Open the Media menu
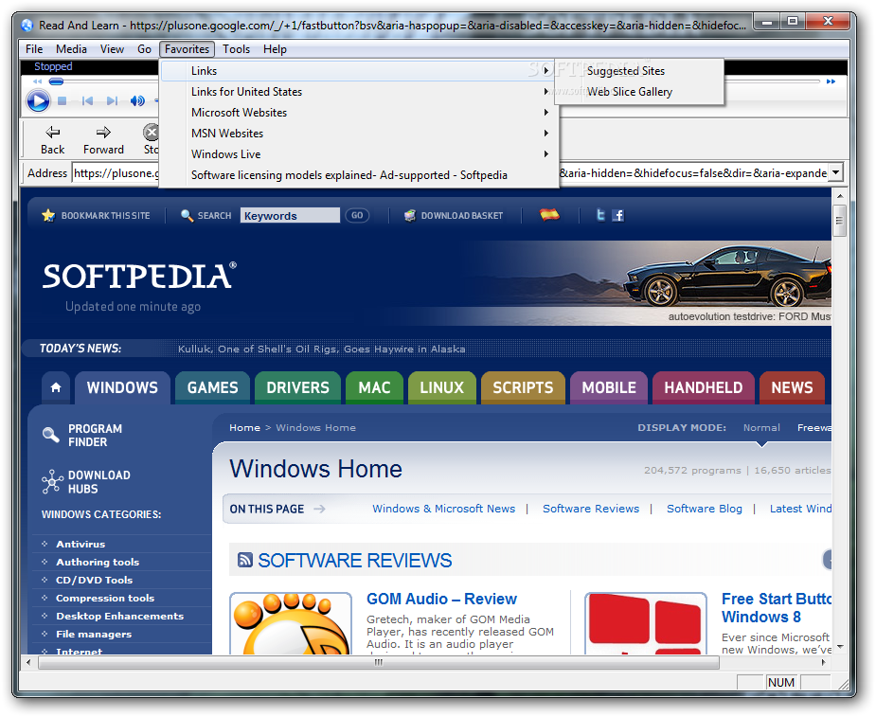Screen dimensions: 876x717 click(71, 49)
